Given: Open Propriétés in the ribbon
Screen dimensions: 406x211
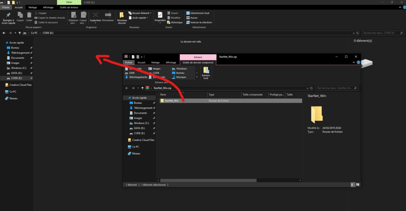Looking at the screenshot, I should (160, 17).
